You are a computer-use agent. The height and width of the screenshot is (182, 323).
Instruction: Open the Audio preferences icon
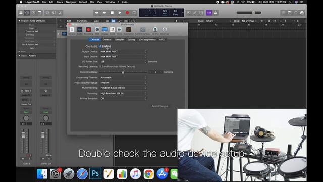pyautogui.click(x=80, y=31)
